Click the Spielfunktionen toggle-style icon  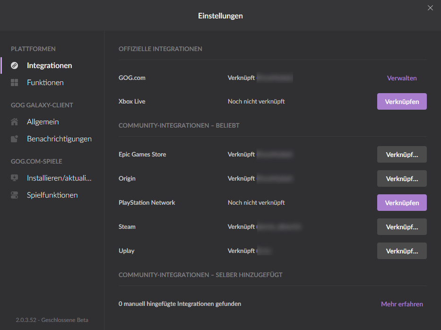pos(14,195)
